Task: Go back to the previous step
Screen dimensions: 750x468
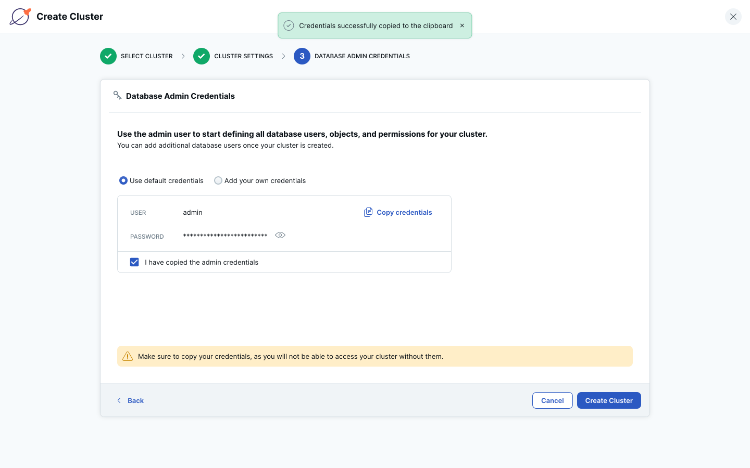Action: click(131, 400)
